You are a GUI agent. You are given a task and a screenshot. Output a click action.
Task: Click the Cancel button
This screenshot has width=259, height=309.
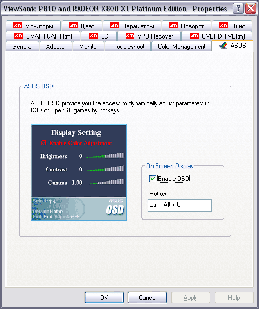(x=147, y=297)
